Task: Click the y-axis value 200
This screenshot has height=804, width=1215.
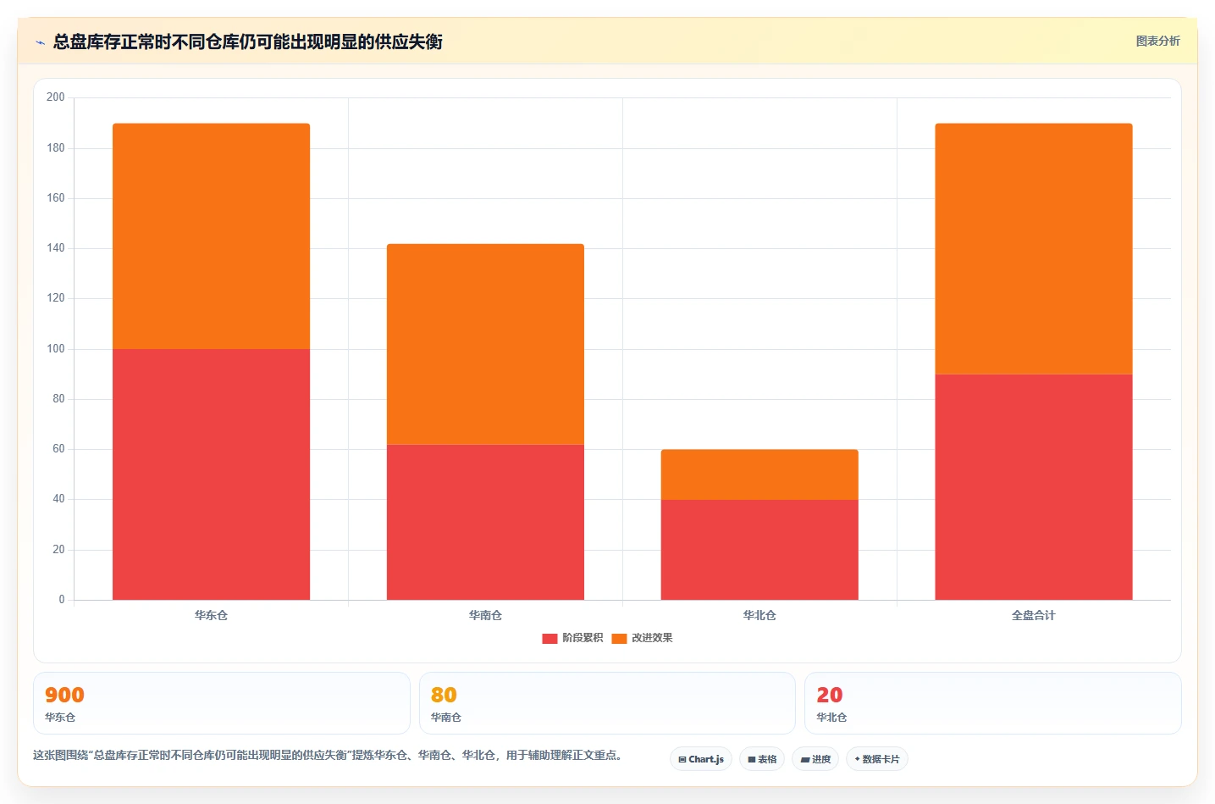Action: (56, 97)
